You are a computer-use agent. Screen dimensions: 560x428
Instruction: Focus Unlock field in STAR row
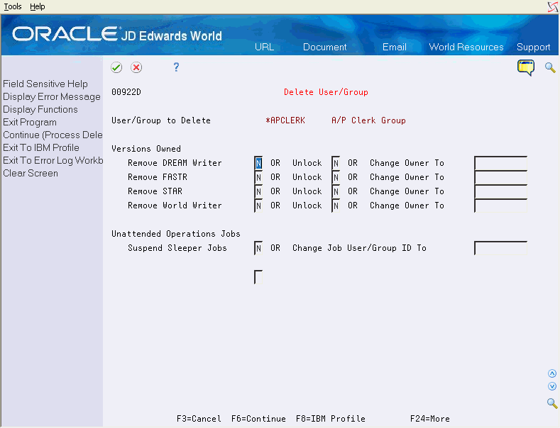click(336, 191)
